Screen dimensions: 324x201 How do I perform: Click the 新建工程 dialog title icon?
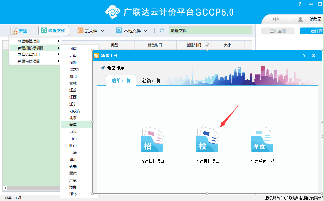[x=97, y=55]
